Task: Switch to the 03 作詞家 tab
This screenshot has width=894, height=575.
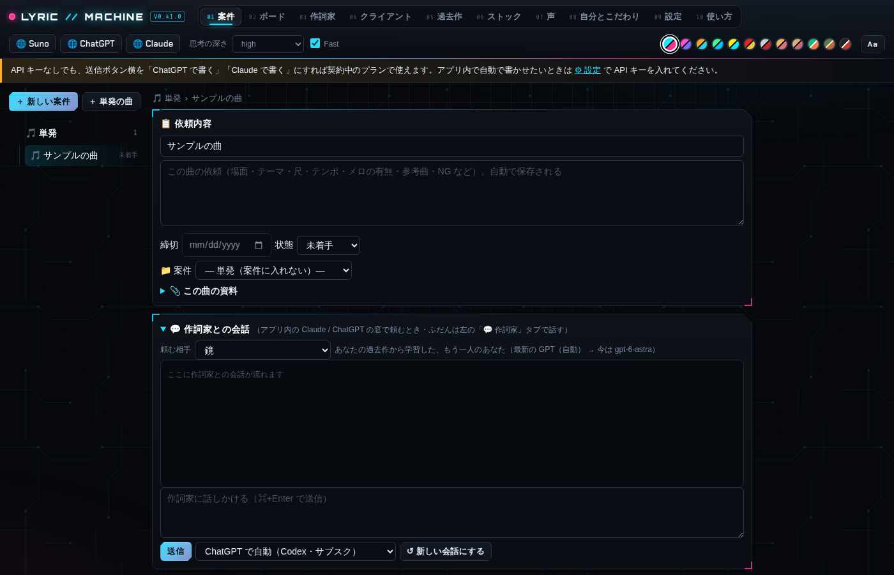Action: tap(317, 17)
